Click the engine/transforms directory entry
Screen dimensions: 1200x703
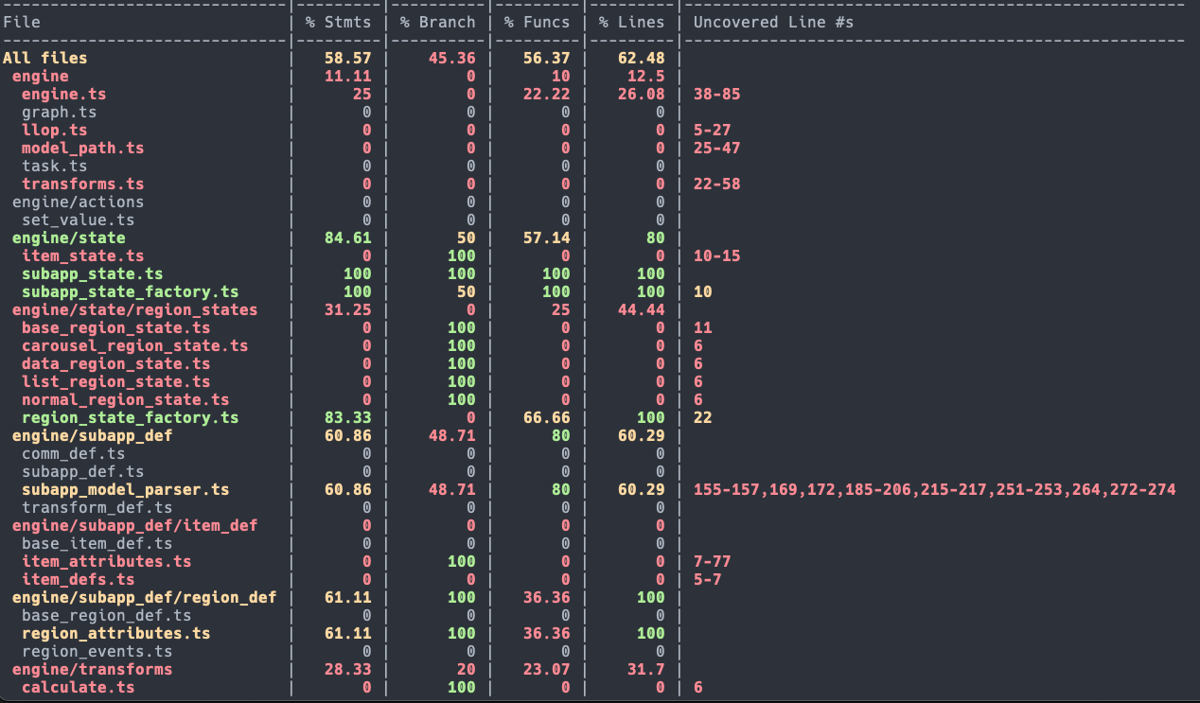point(92,670)
